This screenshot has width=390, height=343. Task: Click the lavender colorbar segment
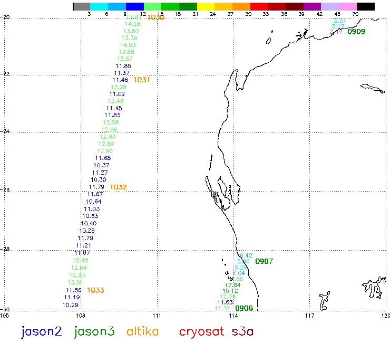pos(330,6)
